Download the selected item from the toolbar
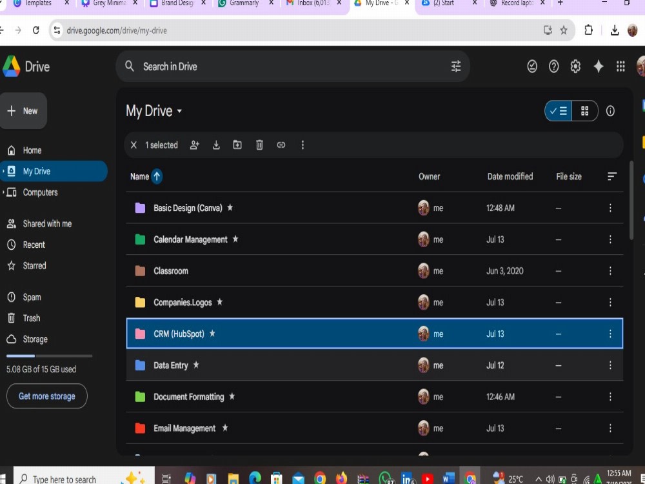Screen dimensions: 645x484 click(x=216, y=145)
